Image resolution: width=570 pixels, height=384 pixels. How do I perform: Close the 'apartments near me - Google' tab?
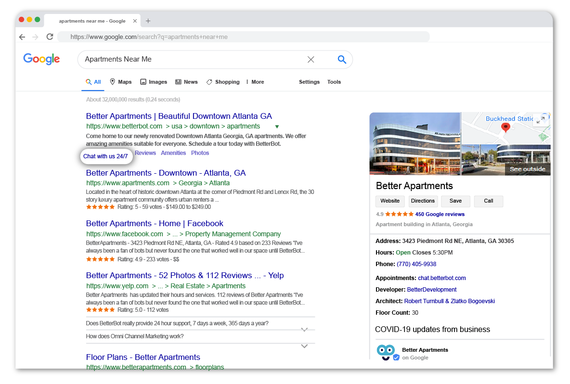point(135,21)
